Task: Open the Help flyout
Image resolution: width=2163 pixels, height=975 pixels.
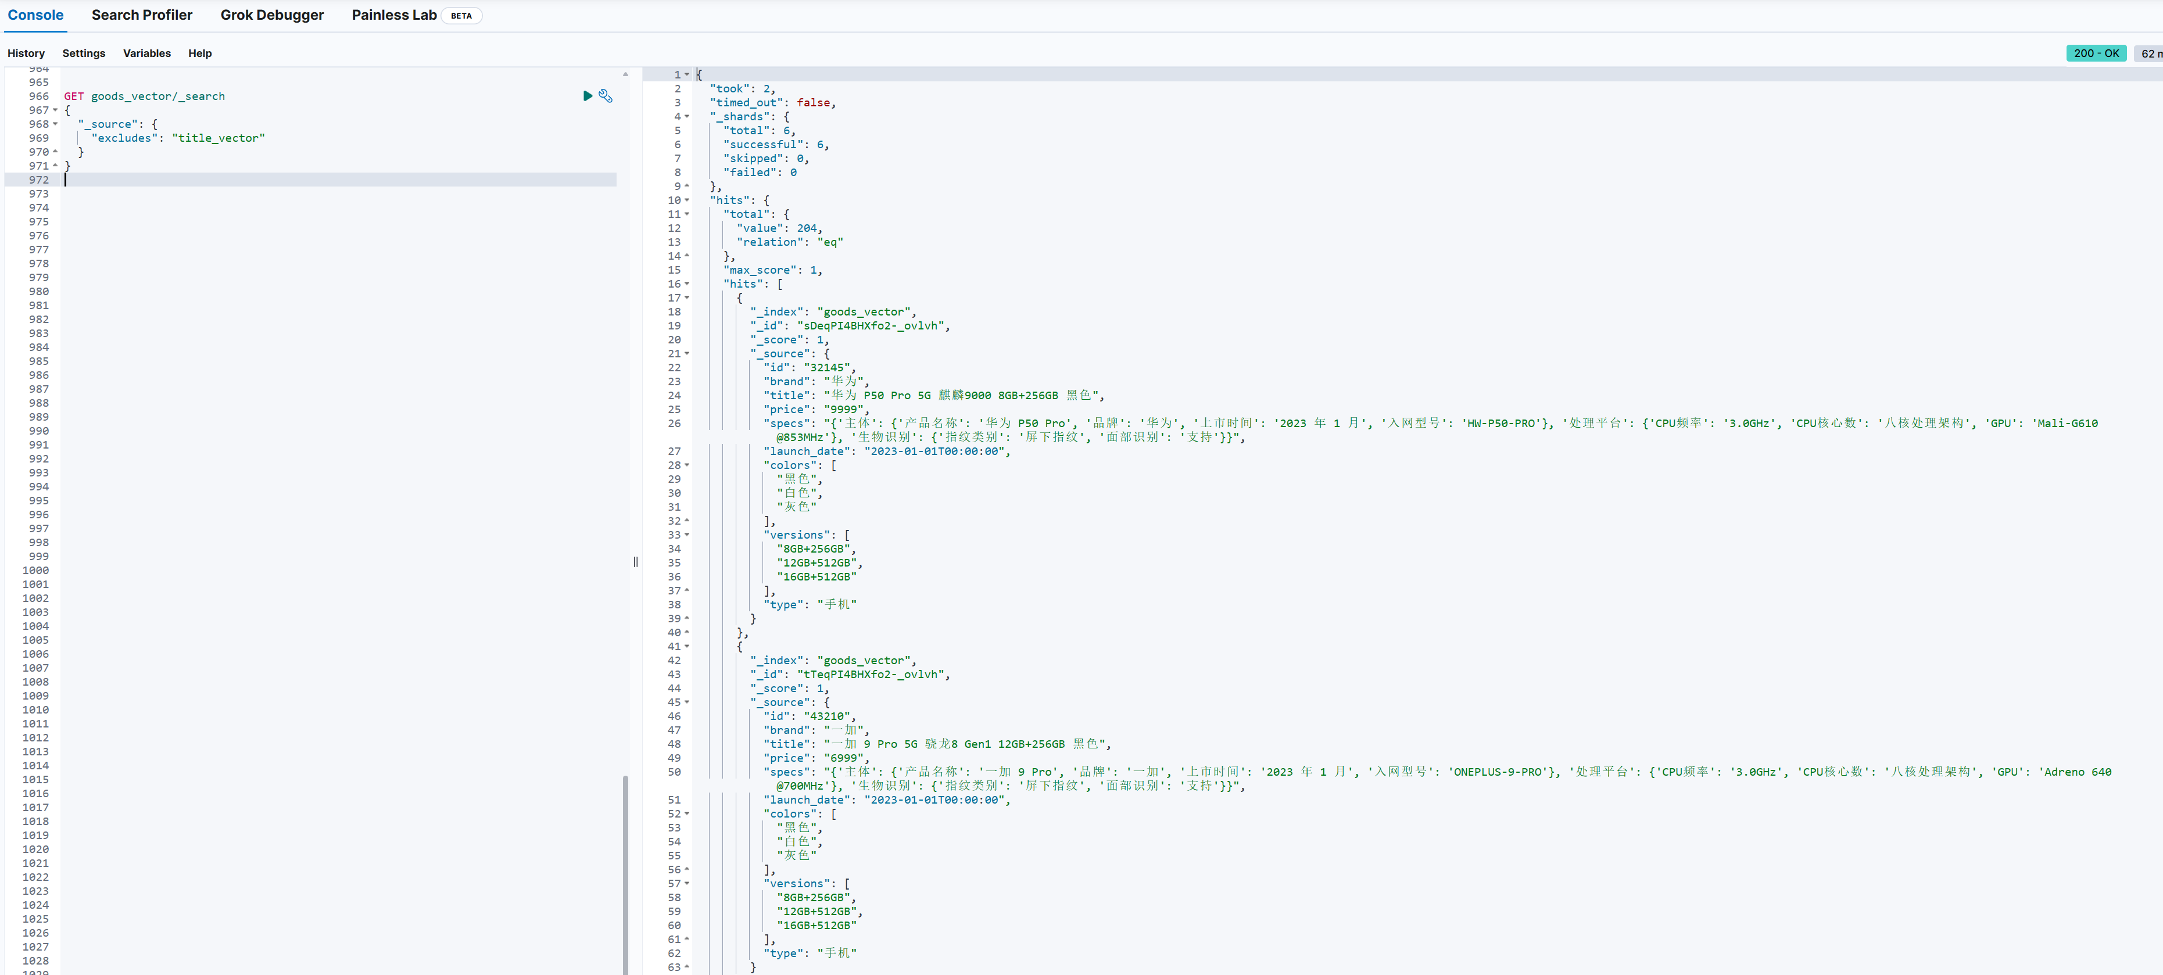Action: tap(200, 53)
